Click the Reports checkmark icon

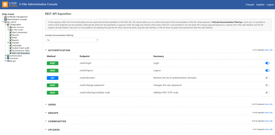point(10,40)
